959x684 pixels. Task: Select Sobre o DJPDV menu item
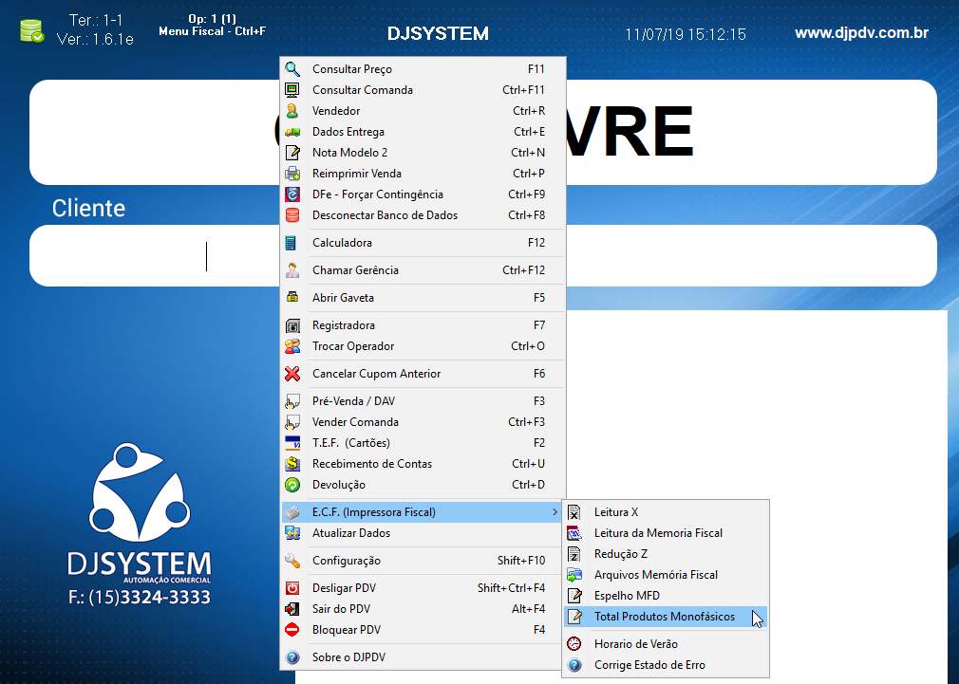[x=348, y=657]
